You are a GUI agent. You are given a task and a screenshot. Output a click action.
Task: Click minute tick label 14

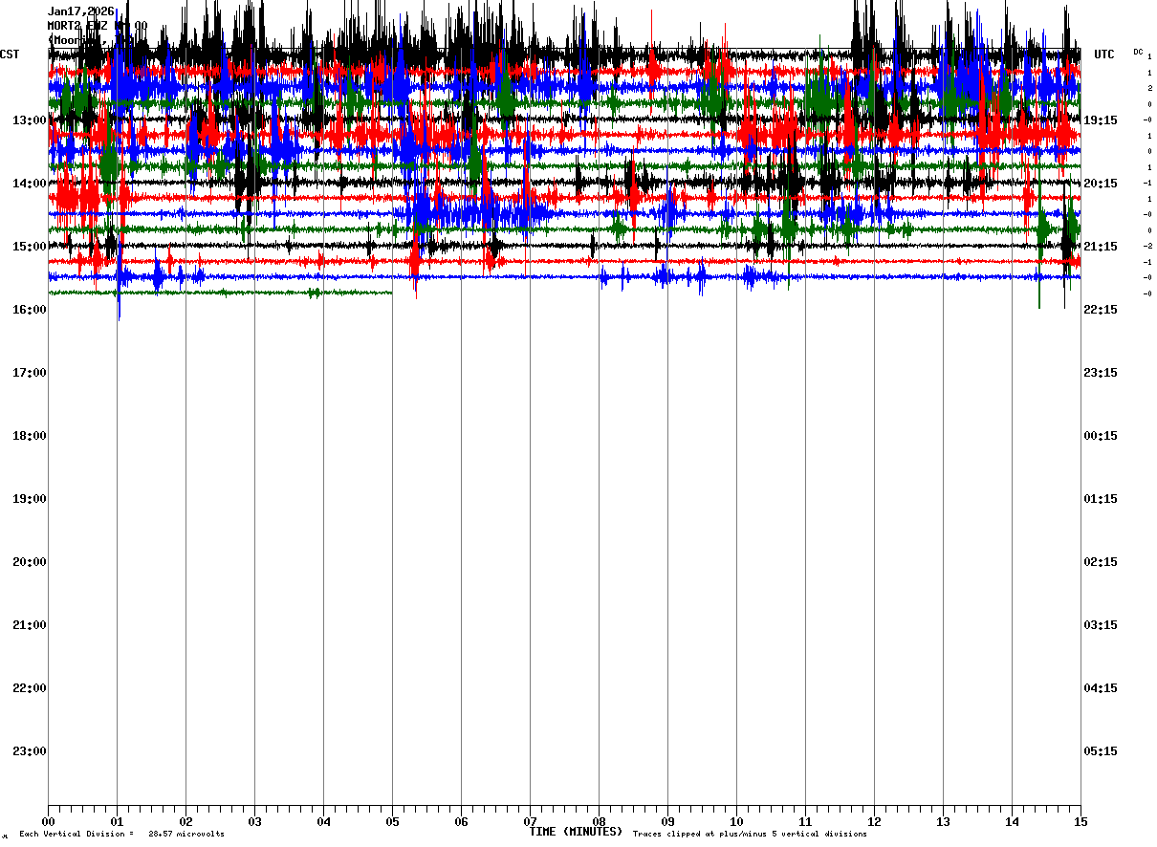click(x=1012, y=821)
